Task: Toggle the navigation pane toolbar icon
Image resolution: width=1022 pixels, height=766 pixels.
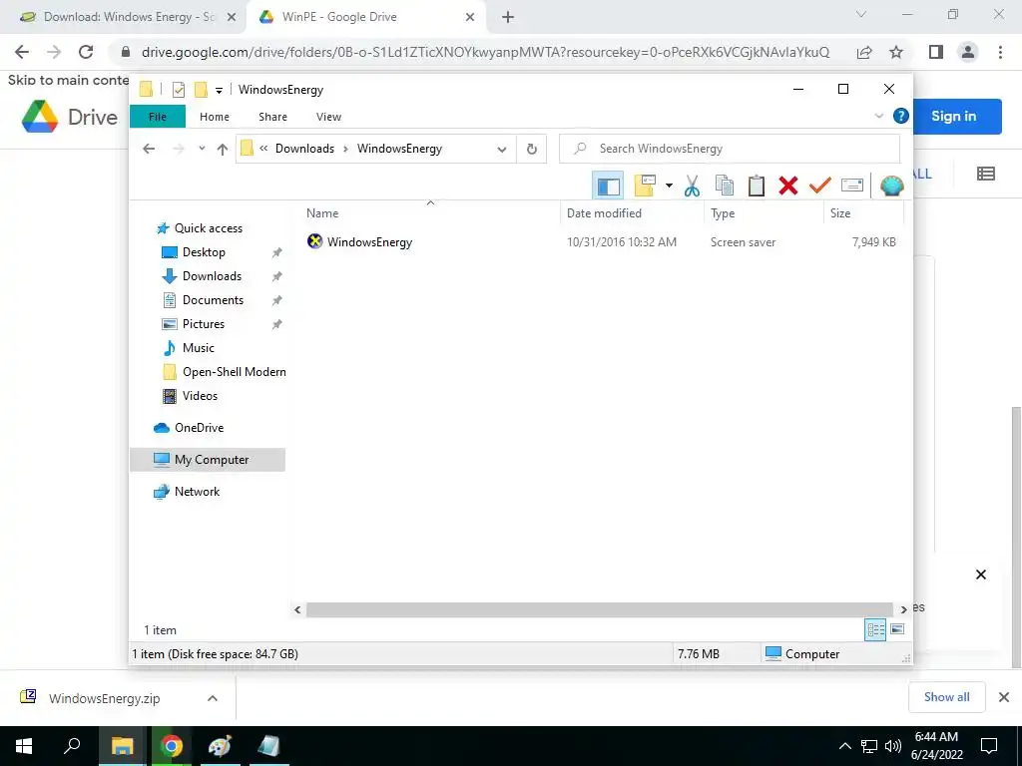Action: (x=608, y=187)
